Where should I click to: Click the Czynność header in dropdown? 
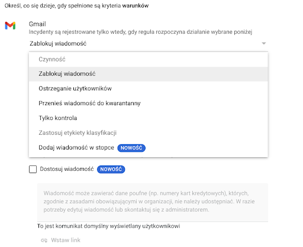coord(52,59)
